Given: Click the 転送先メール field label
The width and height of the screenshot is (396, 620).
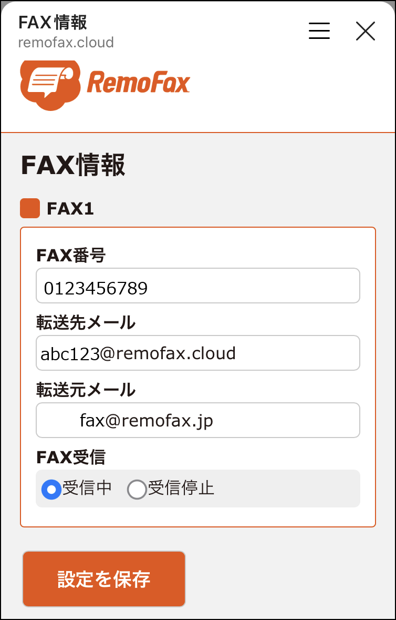Looking at the screenshot, I should (x=86, y=323).
